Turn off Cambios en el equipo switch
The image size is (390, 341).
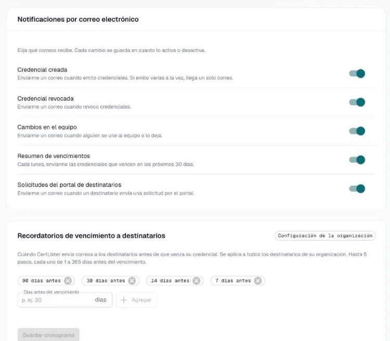[x=357, y=131]
